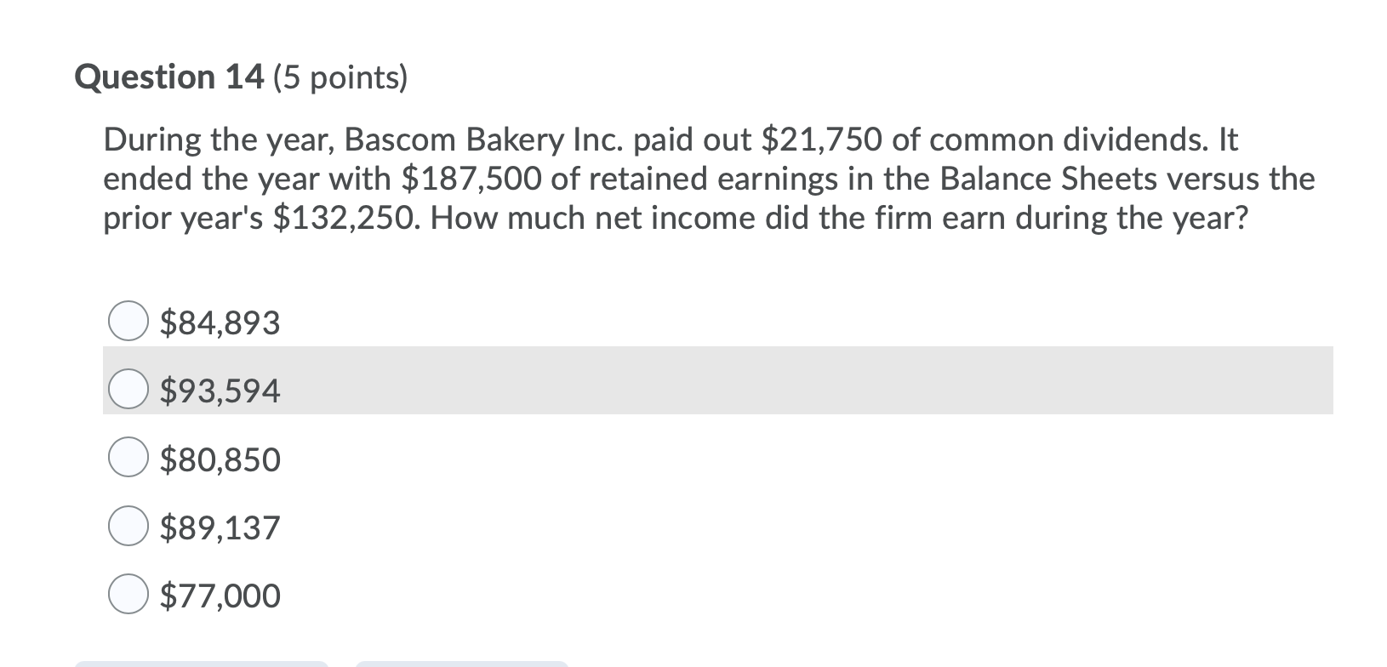The image size is (1387, 667).
Task: Click the $84,893 answer label text
Action: point(219,322)
